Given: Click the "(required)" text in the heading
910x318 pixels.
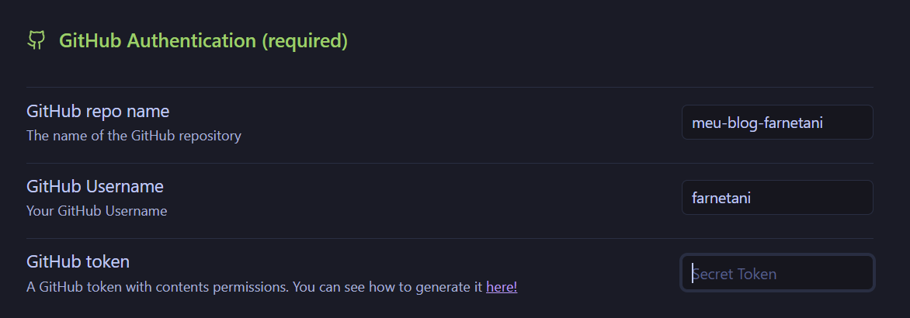Looking at the screenshot, I should pyautogui.click(x=304, y=40).
